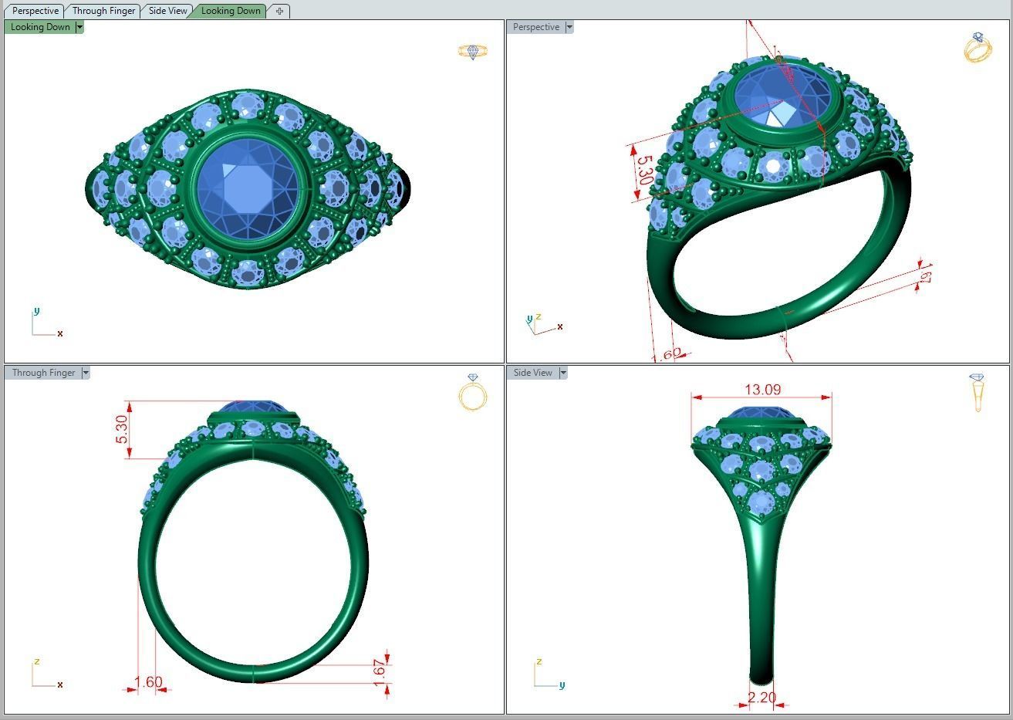The height and width of the screenshot is (720, 1013).
Task: Expand the Perspective viewport menu arrow
Action: point(569,27)
